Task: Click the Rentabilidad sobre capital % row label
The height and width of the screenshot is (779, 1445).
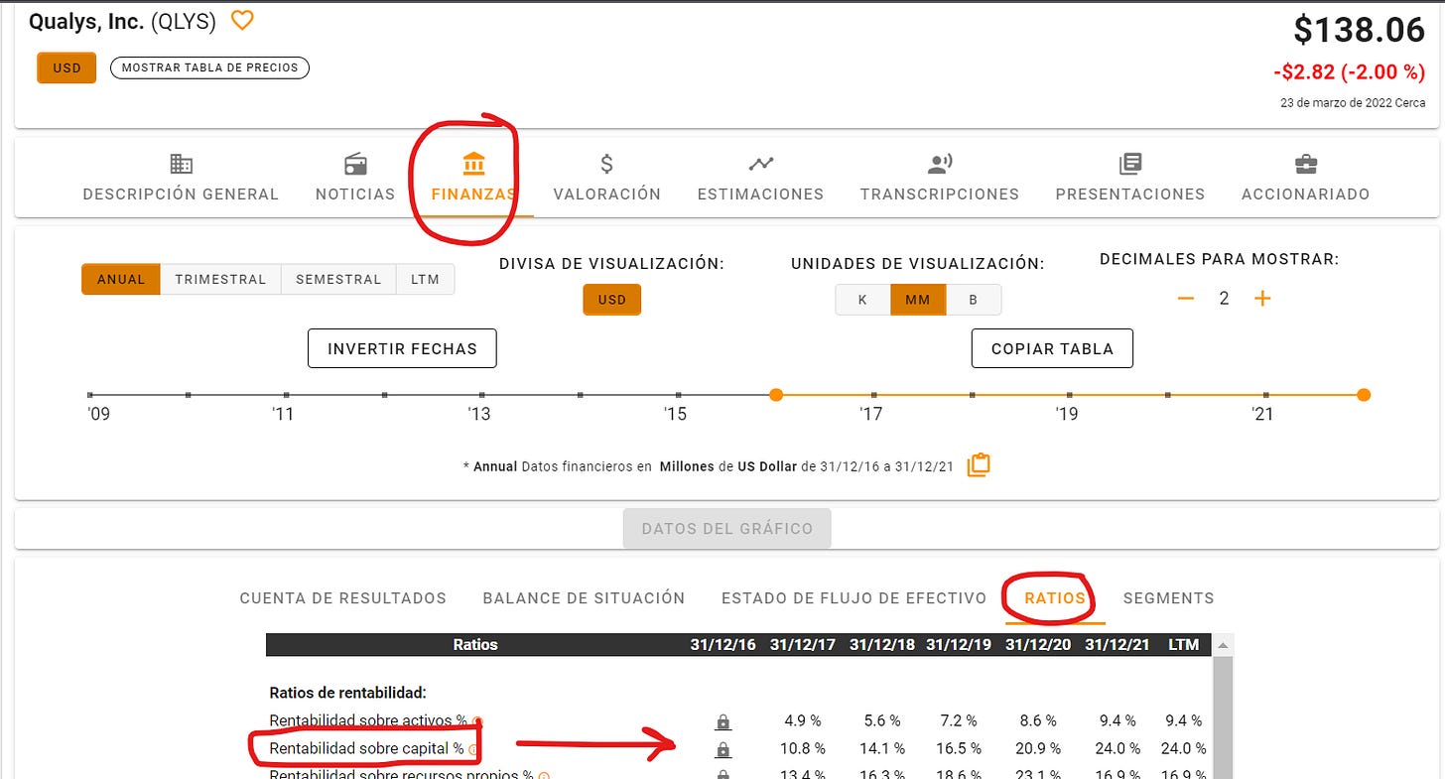Action: [366, 749]
